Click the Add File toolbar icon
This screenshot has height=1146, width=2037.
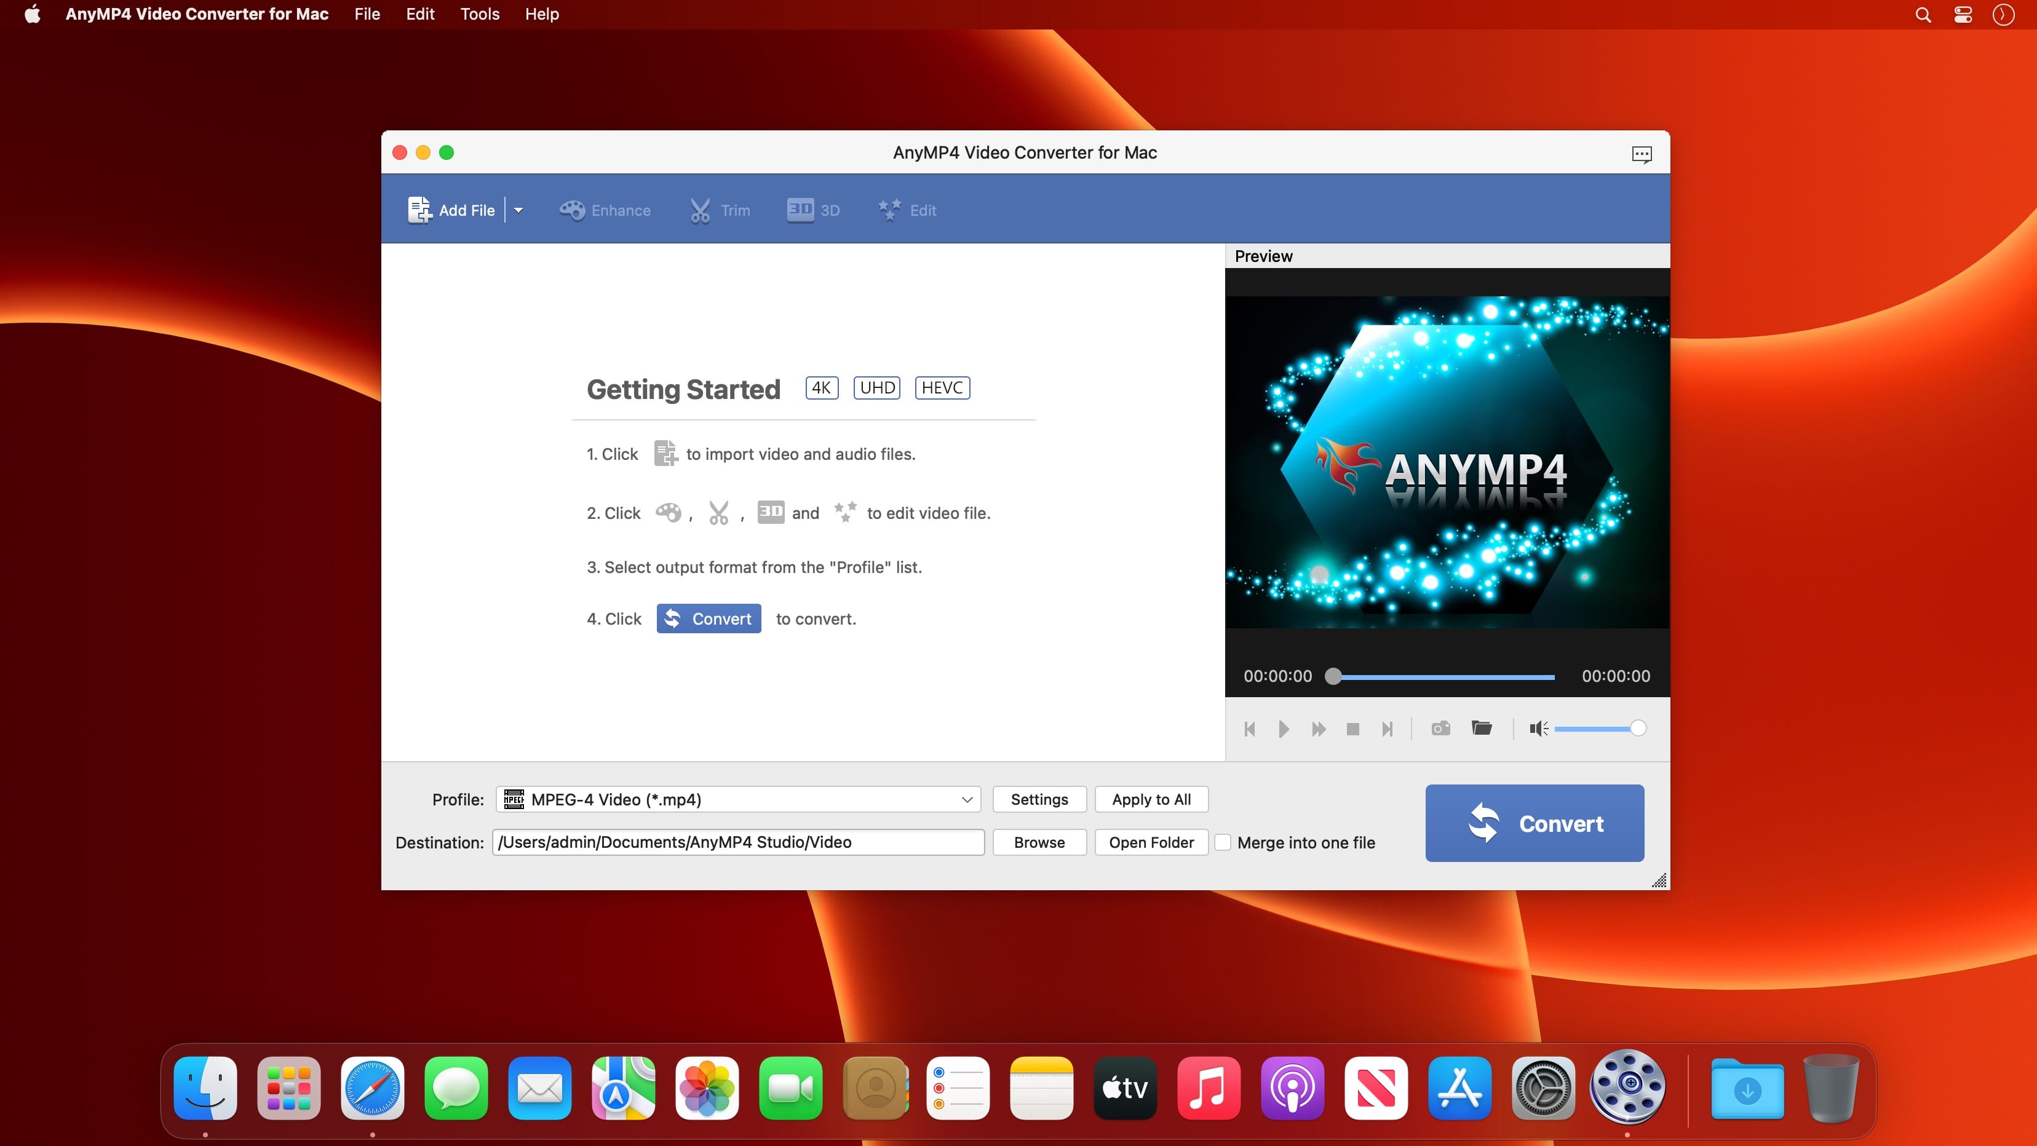419,210
